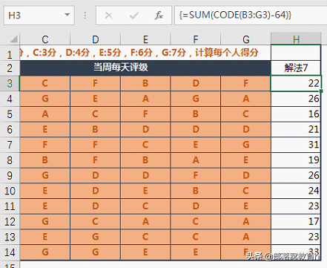
Task: Expand the Name Box dropdown arrow
Action: tap(67, 15)
